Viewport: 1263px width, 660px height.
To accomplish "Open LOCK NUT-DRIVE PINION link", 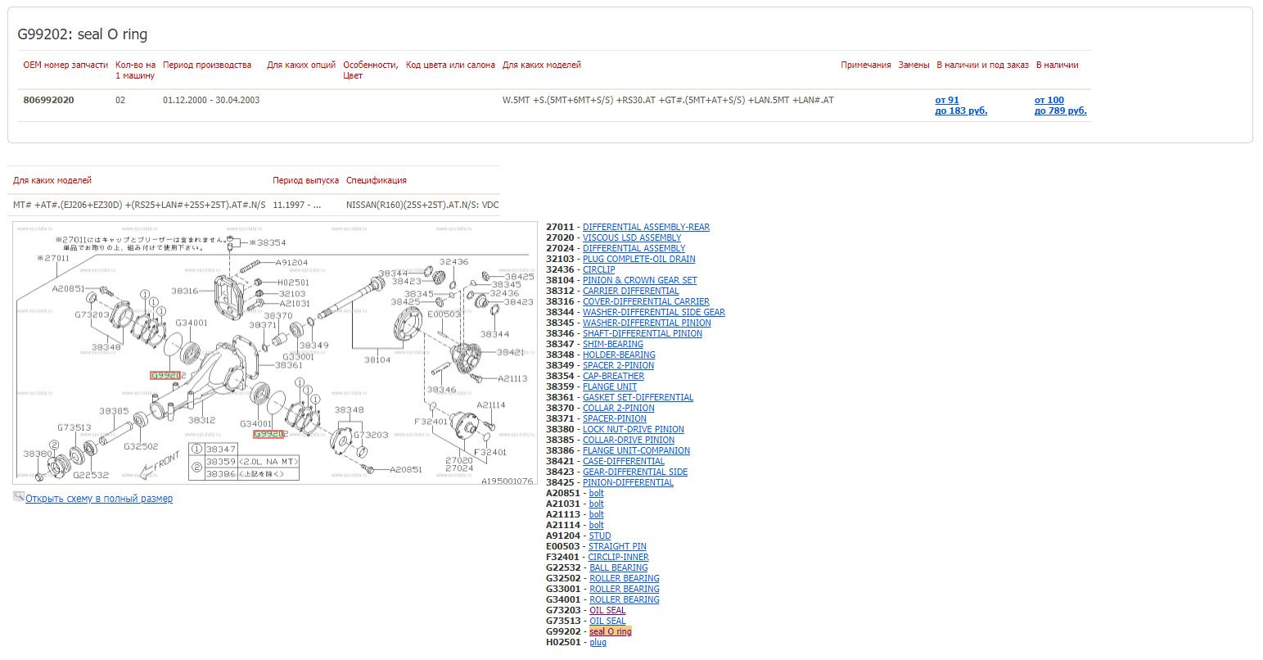I will point(634,430).
